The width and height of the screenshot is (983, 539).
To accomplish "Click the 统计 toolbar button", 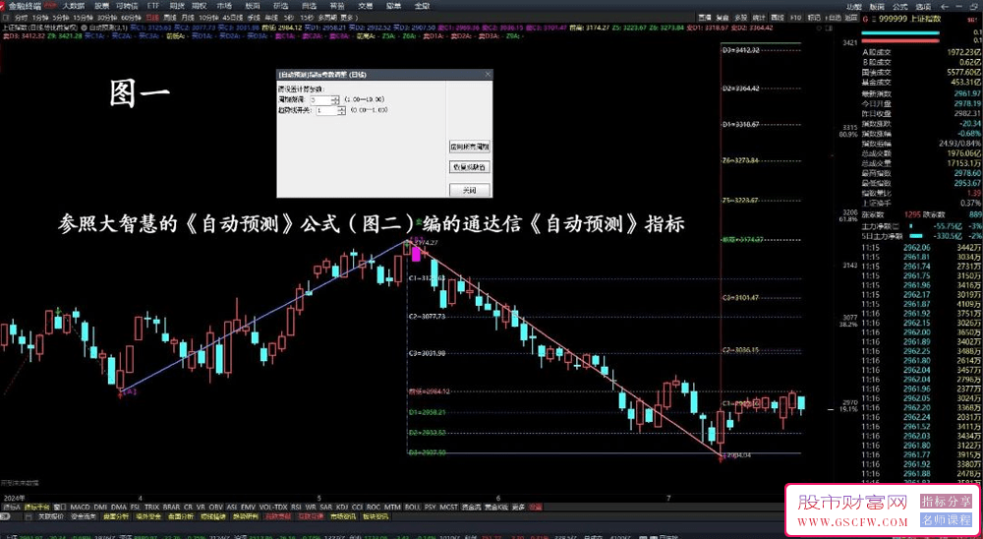I will click(759, 18).
